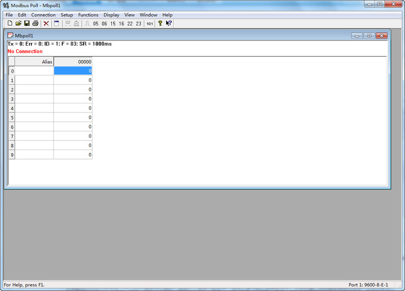Click the 23 read/write registers button
Image resolution: width=405 pixels, height=291 pixels.
[139, 23]
